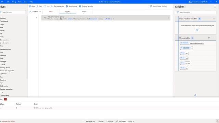
Task: Collapse the Flow variables section
Action: click(x=214, y=38)
